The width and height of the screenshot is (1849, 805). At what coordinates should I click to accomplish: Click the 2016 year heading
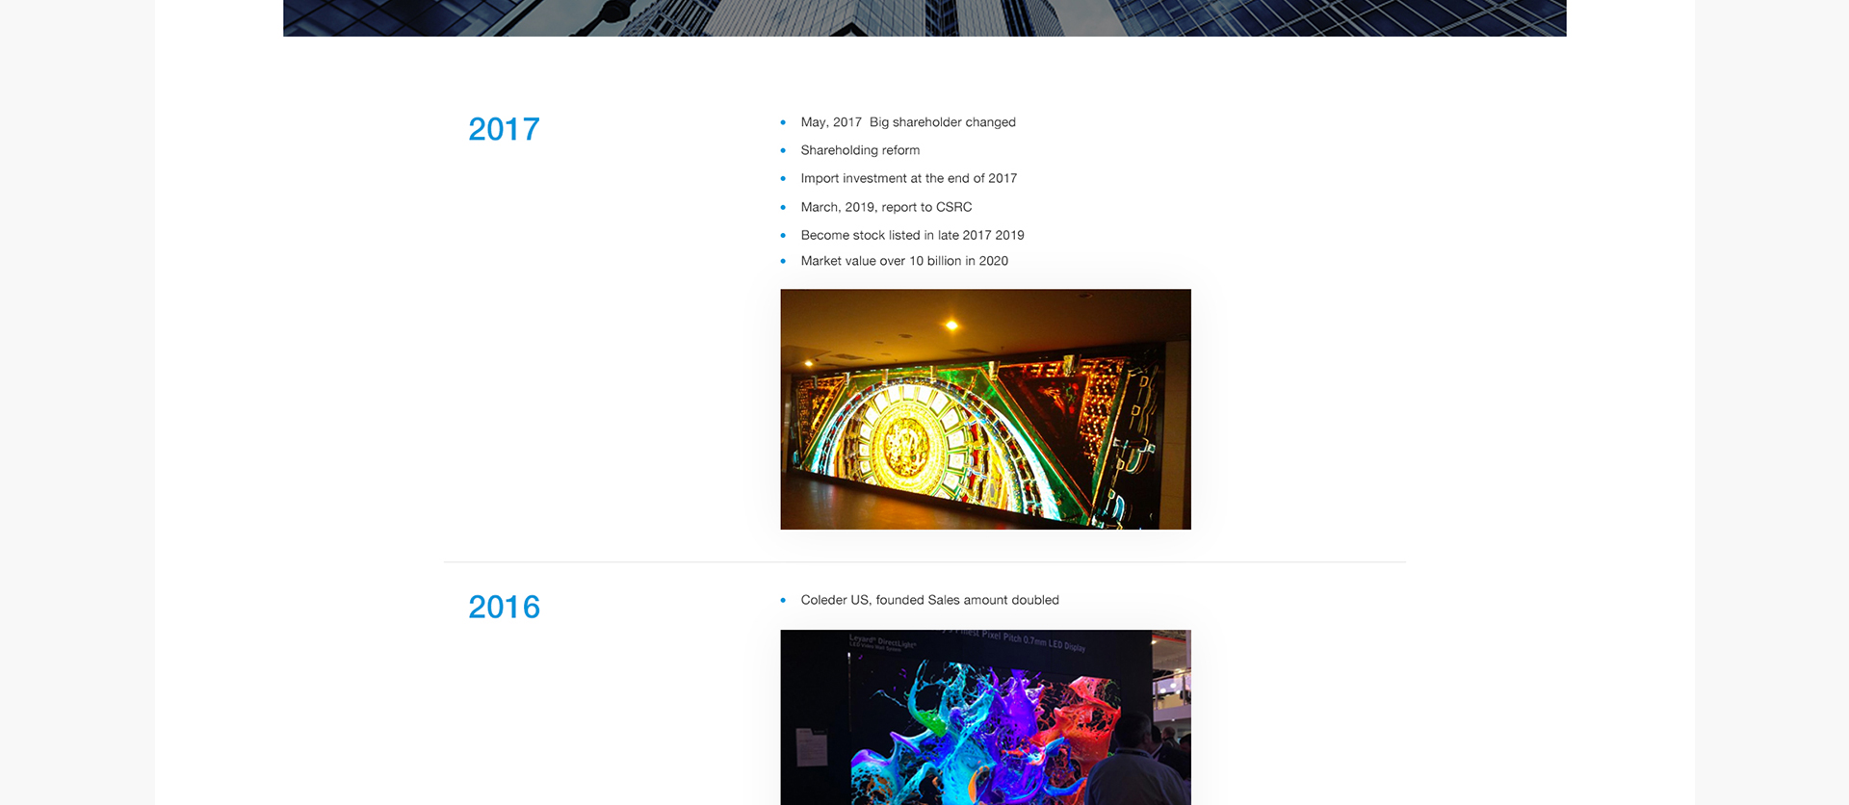tap(504, 607)
